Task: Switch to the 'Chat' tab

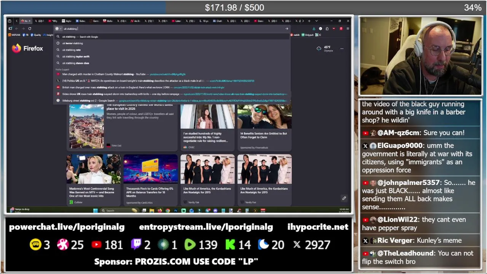Action: [218, 21]
